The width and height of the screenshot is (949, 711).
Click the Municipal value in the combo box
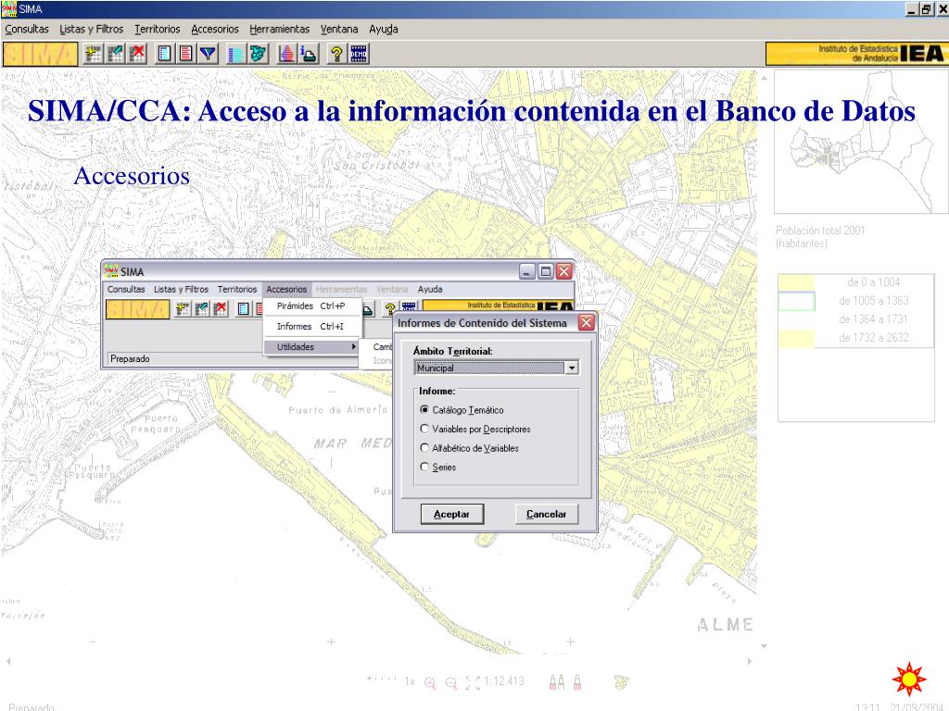(489, 368)
